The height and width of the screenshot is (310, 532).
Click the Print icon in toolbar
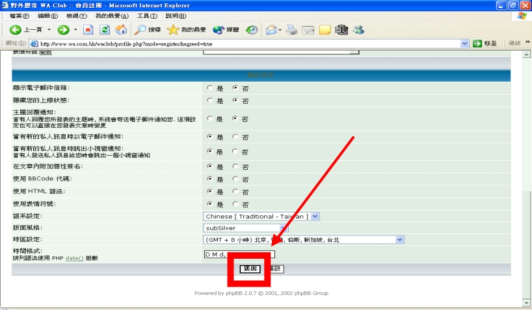(292, 30)
